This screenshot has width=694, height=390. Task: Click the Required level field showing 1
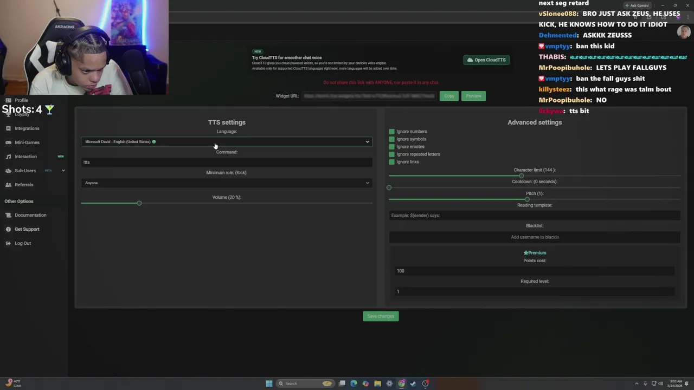535,291
